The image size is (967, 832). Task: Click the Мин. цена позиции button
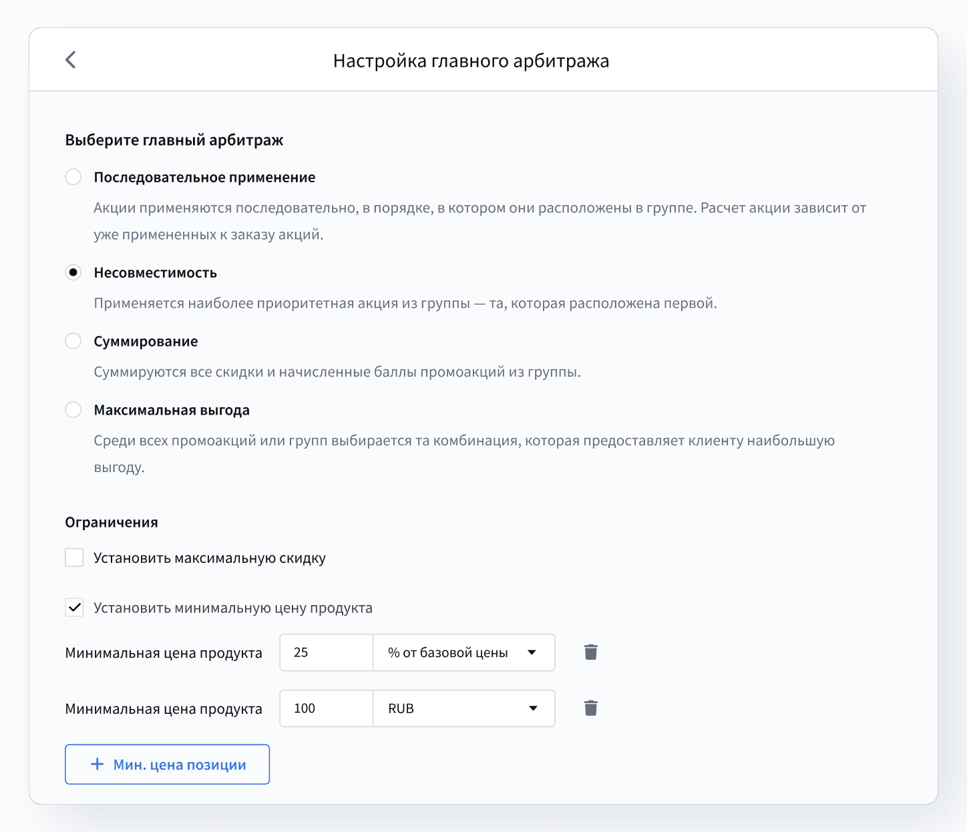tap(167, 764)
